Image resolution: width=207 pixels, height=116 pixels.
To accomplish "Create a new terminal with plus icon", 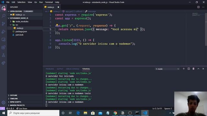I will [x=184, y=69].
